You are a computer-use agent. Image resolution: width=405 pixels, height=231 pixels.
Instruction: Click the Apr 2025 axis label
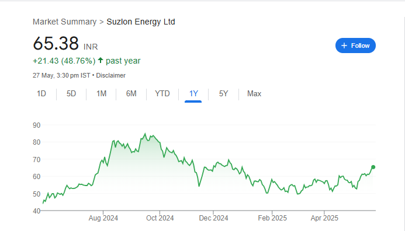[x=324, y=218]
